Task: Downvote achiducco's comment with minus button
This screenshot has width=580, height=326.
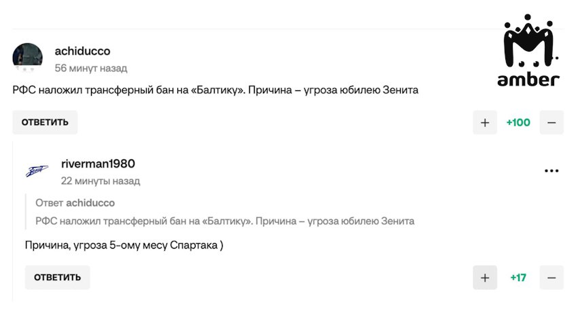Action: pyautogui.click(x=551, y=123)
